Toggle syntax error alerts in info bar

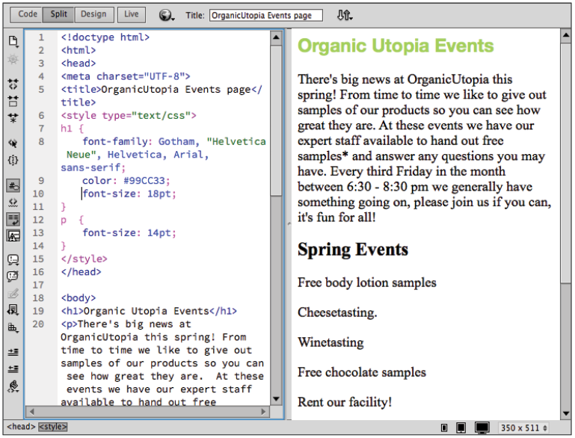click(x=13, y=235)
